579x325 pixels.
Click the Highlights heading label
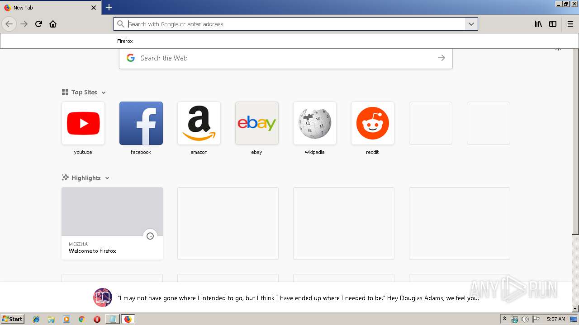(86, 178)
